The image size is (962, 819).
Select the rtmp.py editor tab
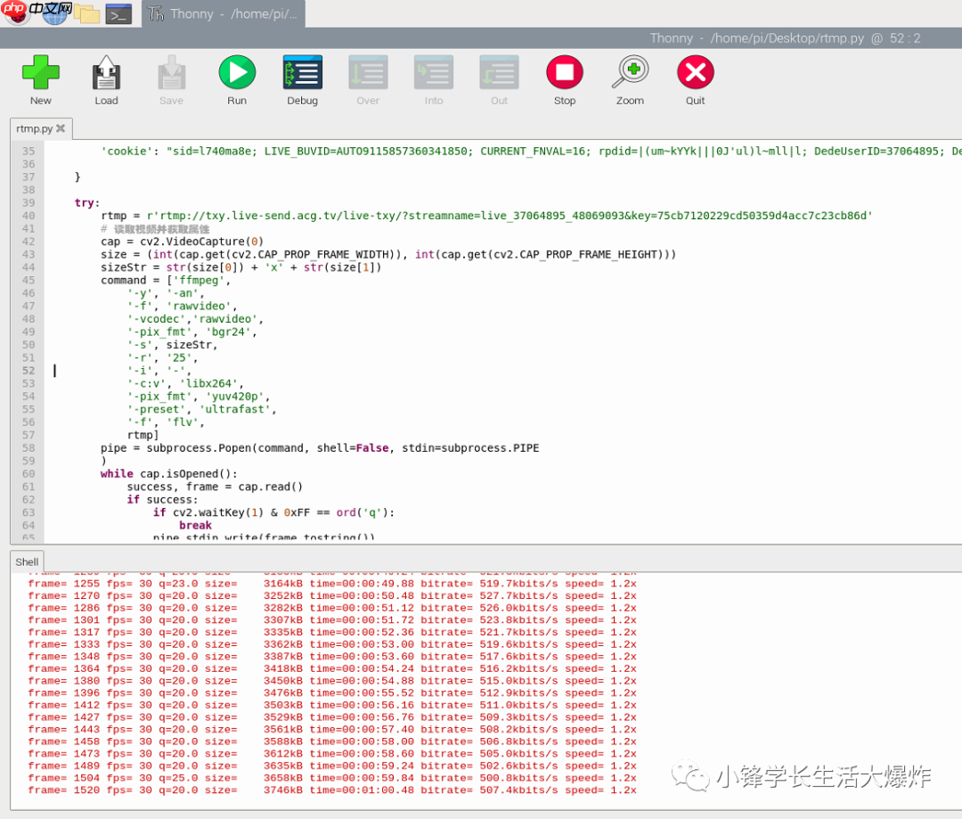[x=34, y=127]
